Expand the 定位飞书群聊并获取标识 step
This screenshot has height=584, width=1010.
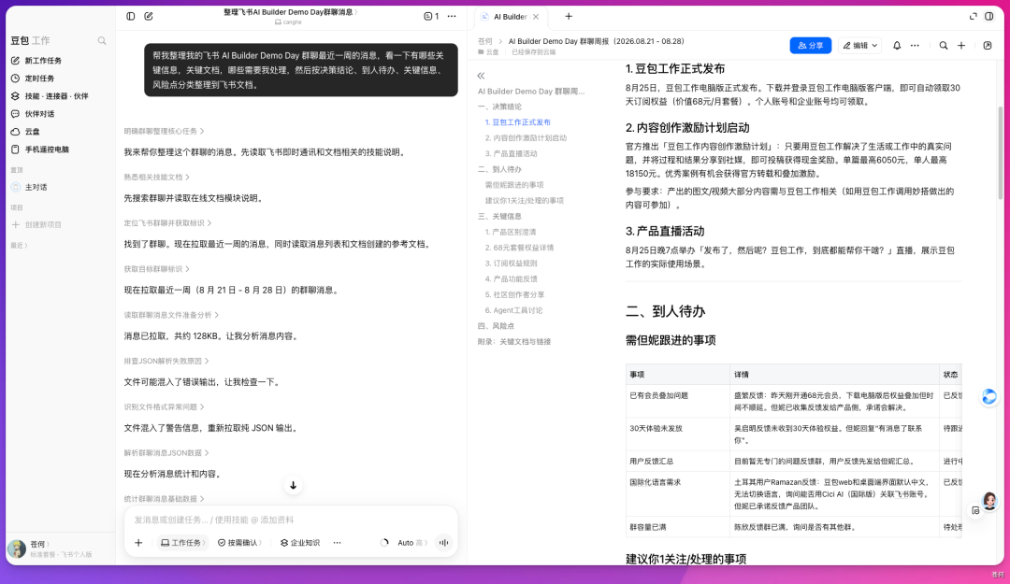[167, 222]
